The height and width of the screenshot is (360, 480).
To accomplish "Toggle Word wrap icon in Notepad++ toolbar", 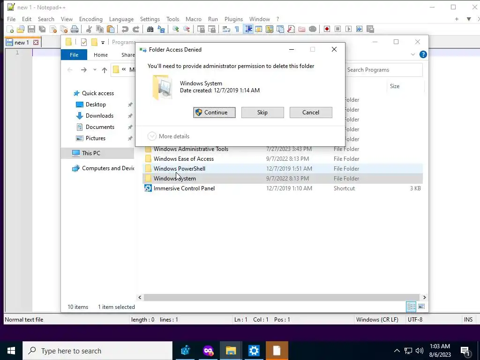I will (226, 29).
